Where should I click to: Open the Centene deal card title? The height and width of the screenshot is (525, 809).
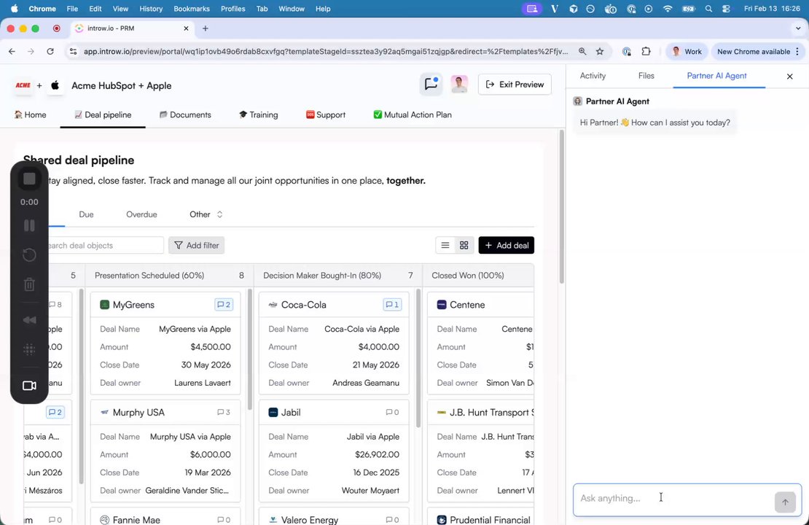click(467, 305)
